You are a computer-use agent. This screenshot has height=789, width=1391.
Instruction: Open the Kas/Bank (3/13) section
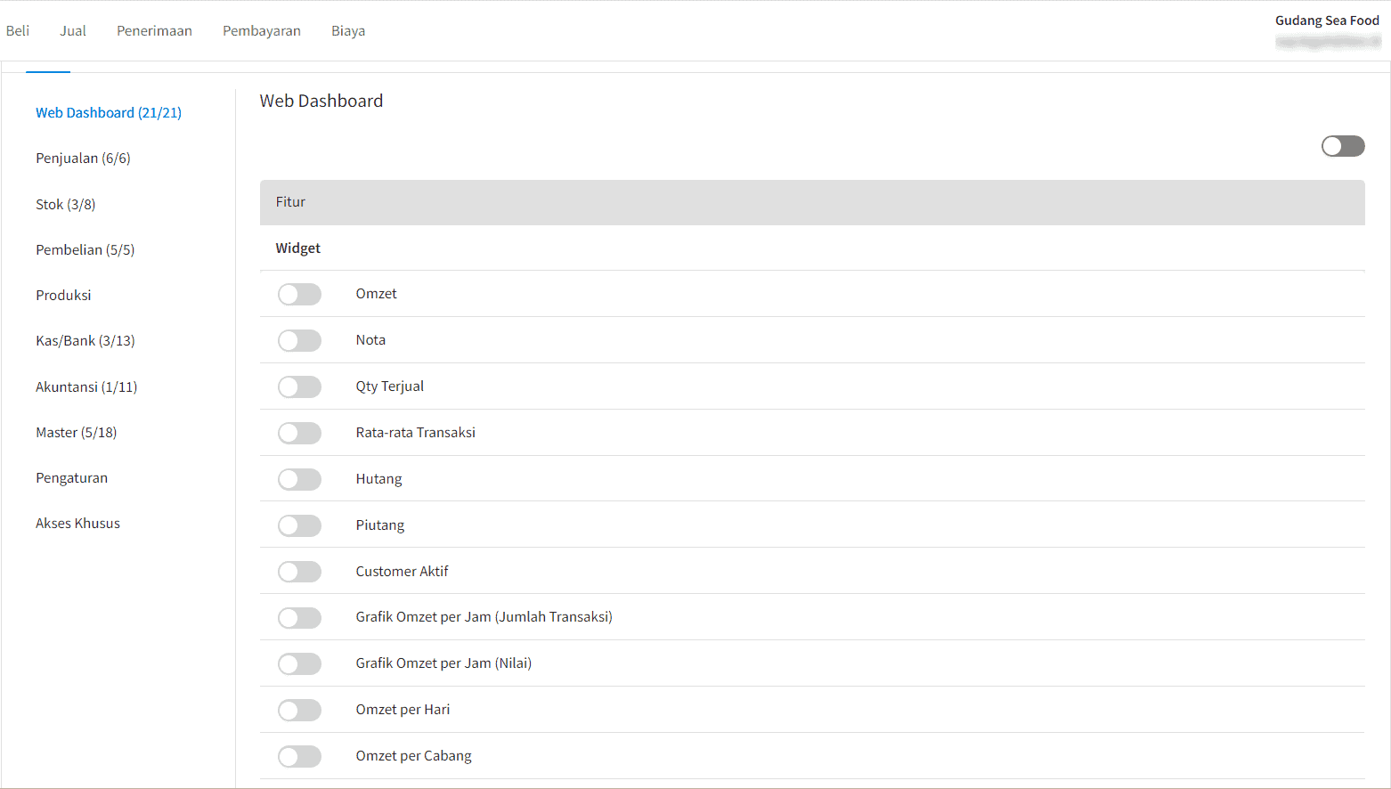point(85,341)
